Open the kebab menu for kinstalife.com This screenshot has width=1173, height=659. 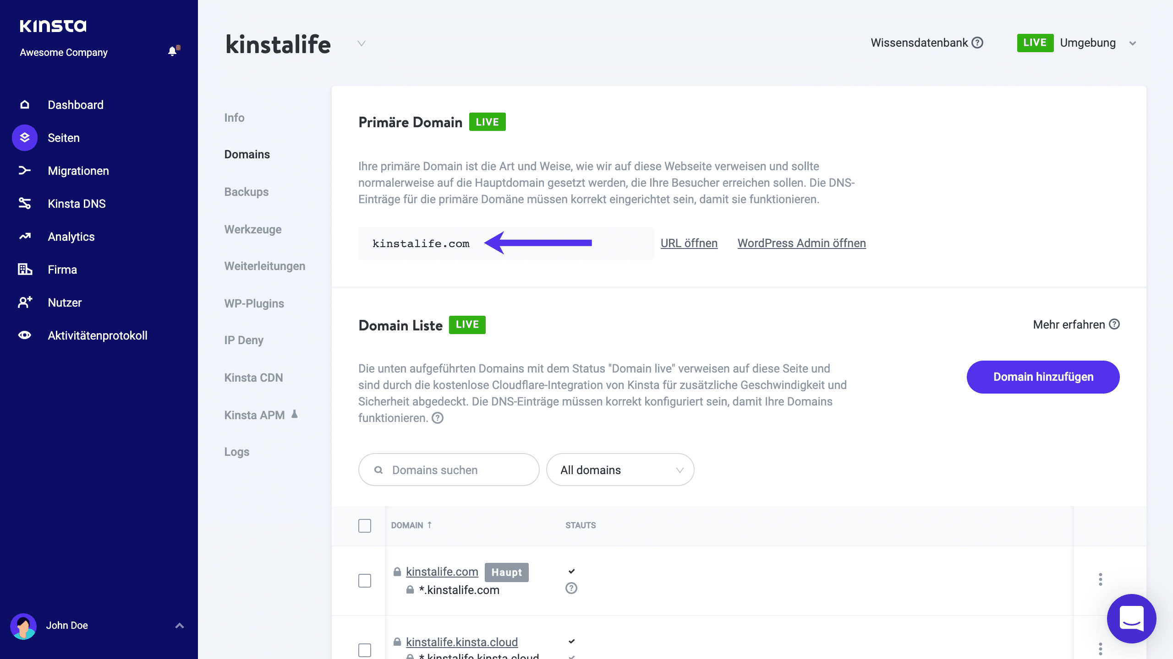click(1101, 580)
